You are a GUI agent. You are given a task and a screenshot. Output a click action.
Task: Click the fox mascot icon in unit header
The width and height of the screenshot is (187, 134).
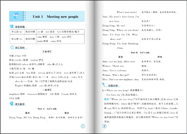coord(16,16)
